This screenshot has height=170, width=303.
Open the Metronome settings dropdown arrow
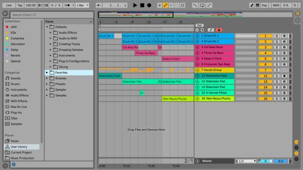point(73,5)
